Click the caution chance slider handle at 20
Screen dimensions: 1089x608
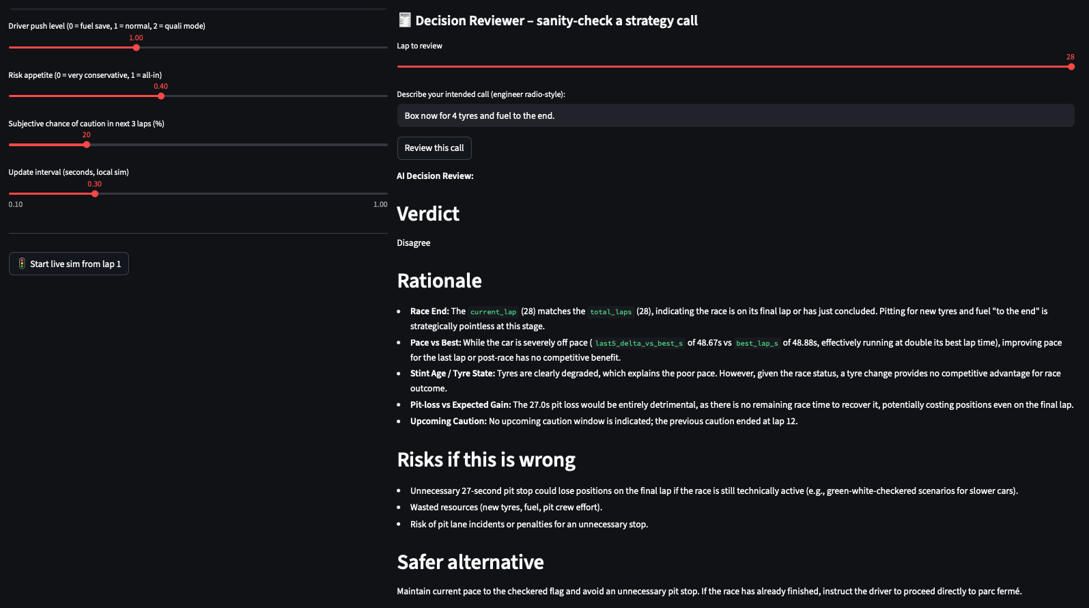click(x=87, y=145)
